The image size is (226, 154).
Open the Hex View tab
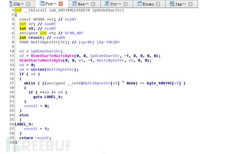pos(84,4)
